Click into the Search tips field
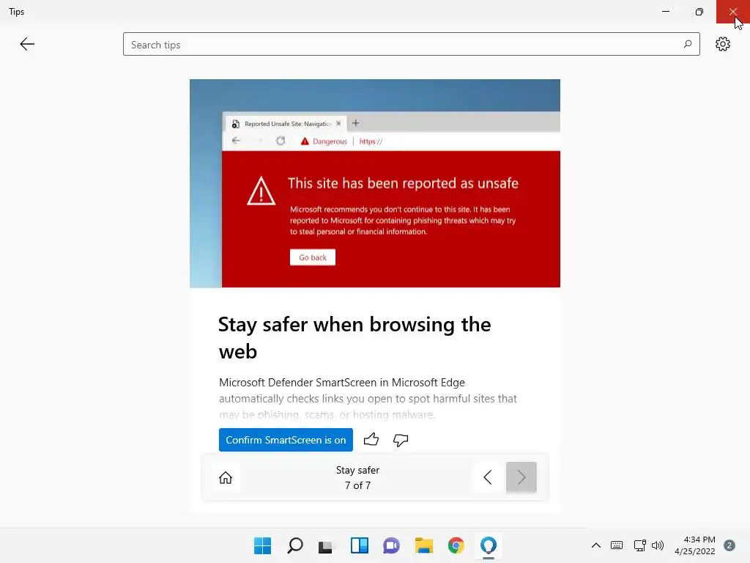This screenshot has height=563, width=750. (x=411, y=44)
